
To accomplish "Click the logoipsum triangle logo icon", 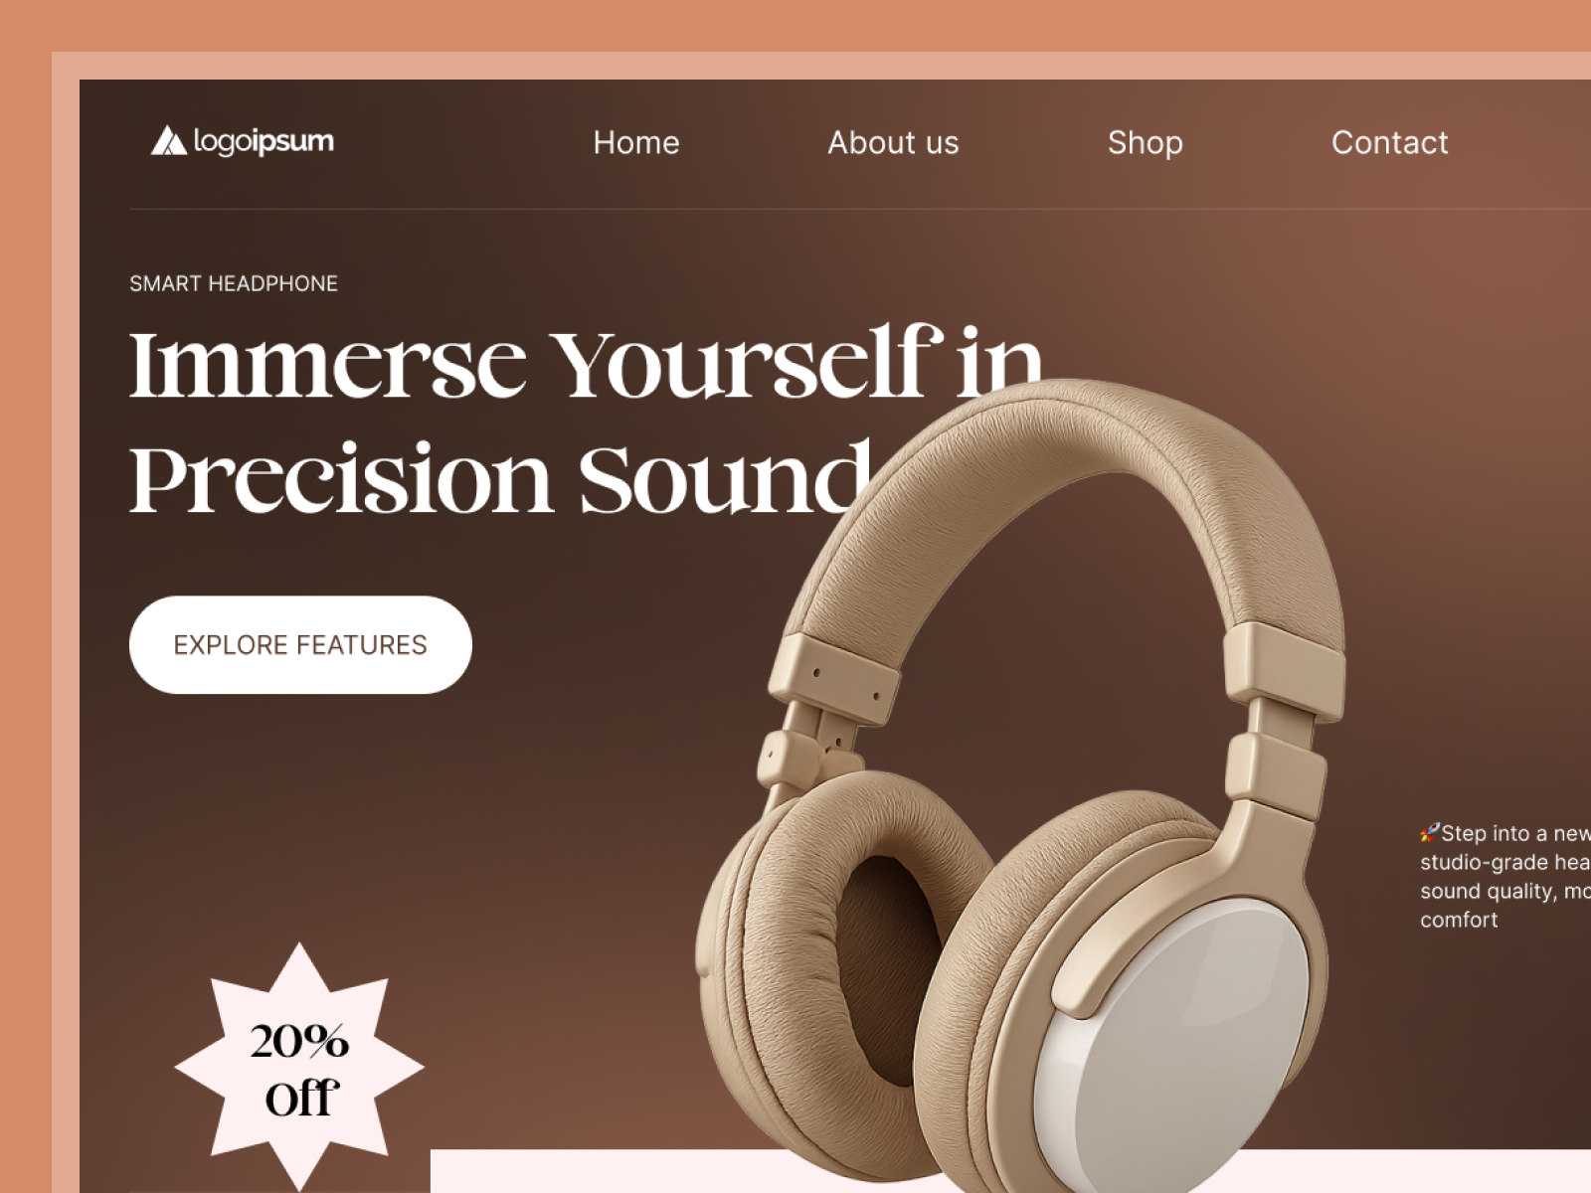I will 168,140.
